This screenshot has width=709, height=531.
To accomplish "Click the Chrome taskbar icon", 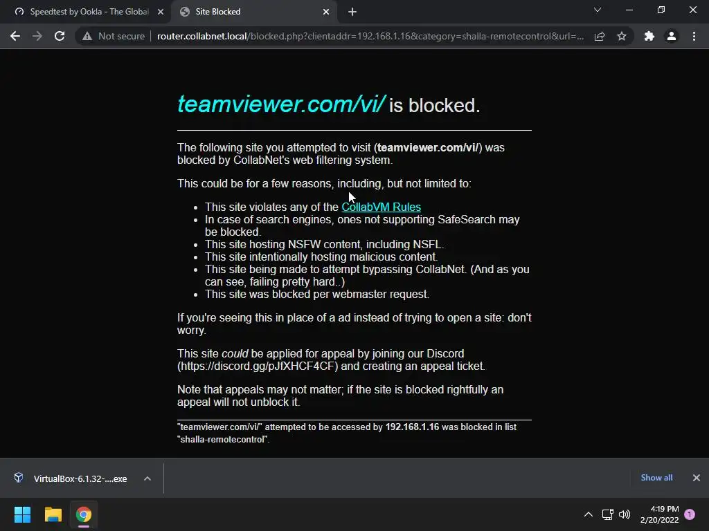I will (84, 514).
